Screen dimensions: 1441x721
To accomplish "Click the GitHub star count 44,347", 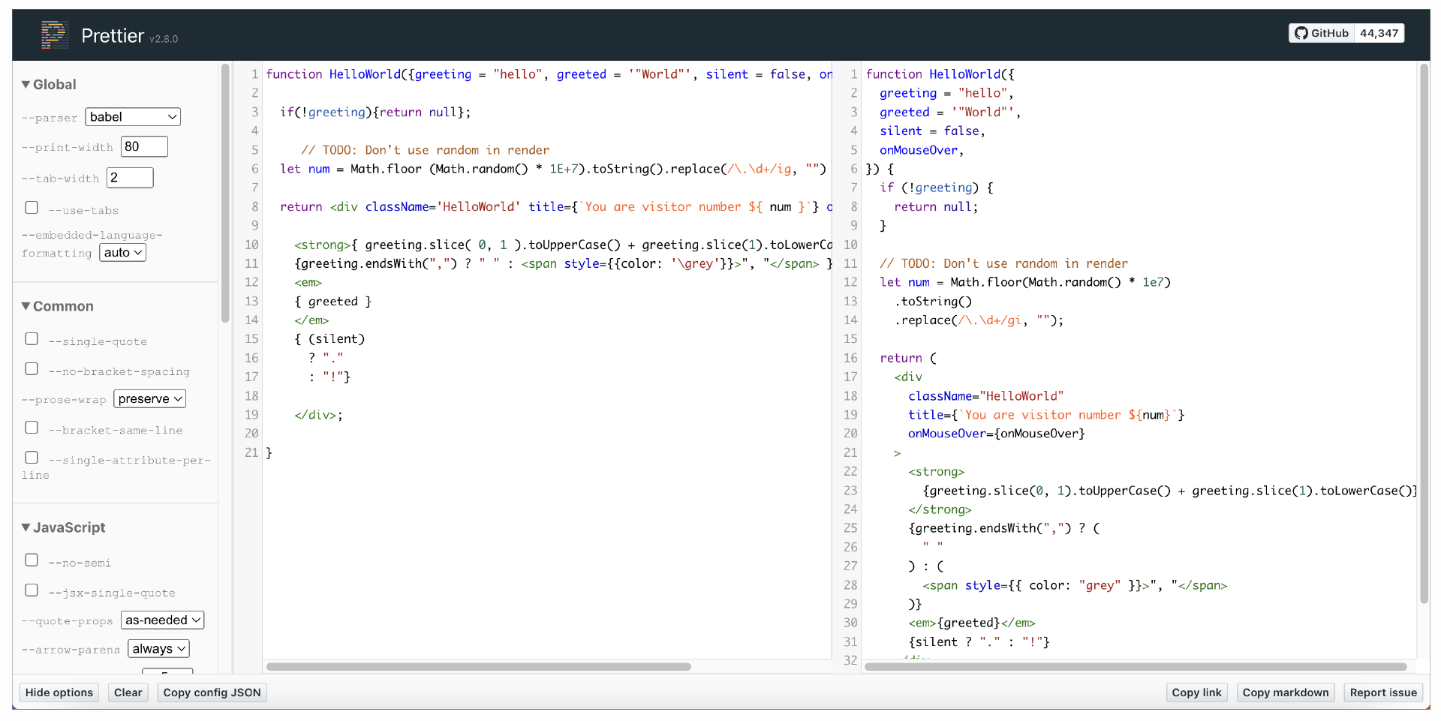I will coord(1379,33).
